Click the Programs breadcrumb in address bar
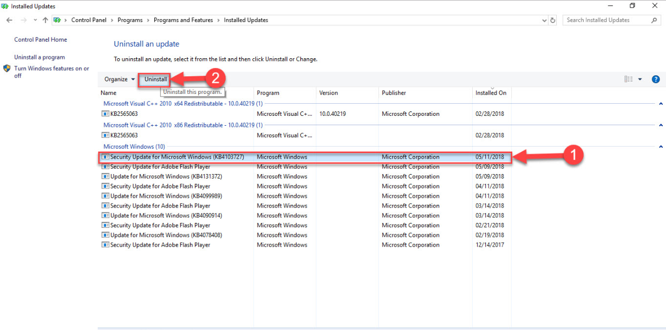The width and height of the screenshot is (666, 330). coord(130,20)
